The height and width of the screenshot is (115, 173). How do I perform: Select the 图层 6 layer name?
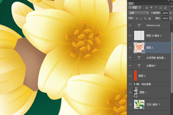click(142, 76)
